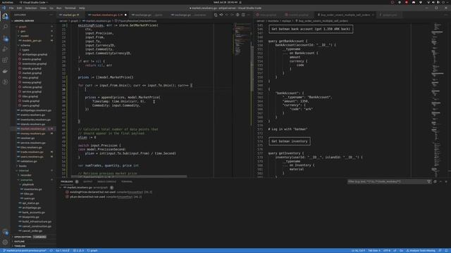Open the Selection menu
This screenshot has width=451, height=253.
31,8
